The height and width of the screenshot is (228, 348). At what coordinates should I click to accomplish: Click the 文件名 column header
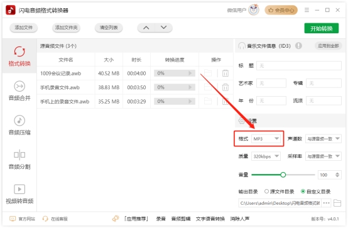click(x=66, y=60)
